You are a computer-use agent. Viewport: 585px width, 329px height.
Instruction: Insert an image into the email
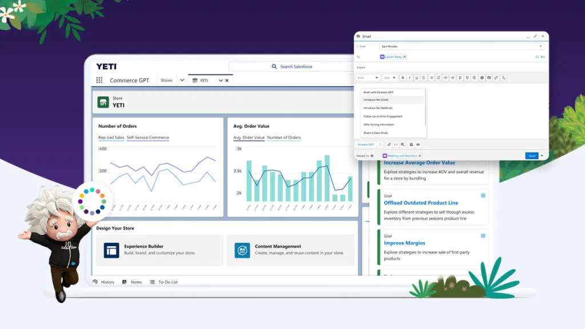pos(489,78)
